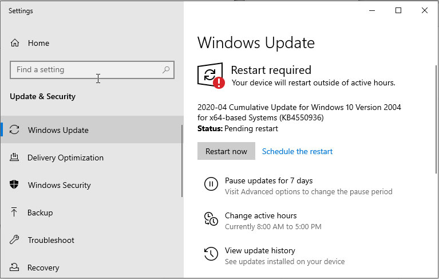
Task: Click the main pane vertical scrollbar
Action: pyautogui.click(x=436, y=119)
